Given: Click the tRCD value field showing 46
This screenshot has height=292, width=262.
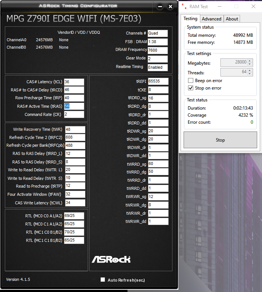Looking at the screenshot, I should tap(74, 90).
